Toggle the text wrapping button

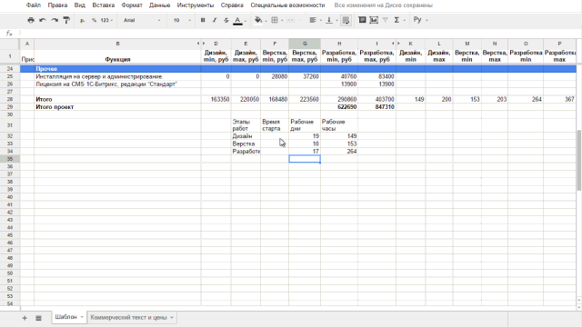click(346, 20)
